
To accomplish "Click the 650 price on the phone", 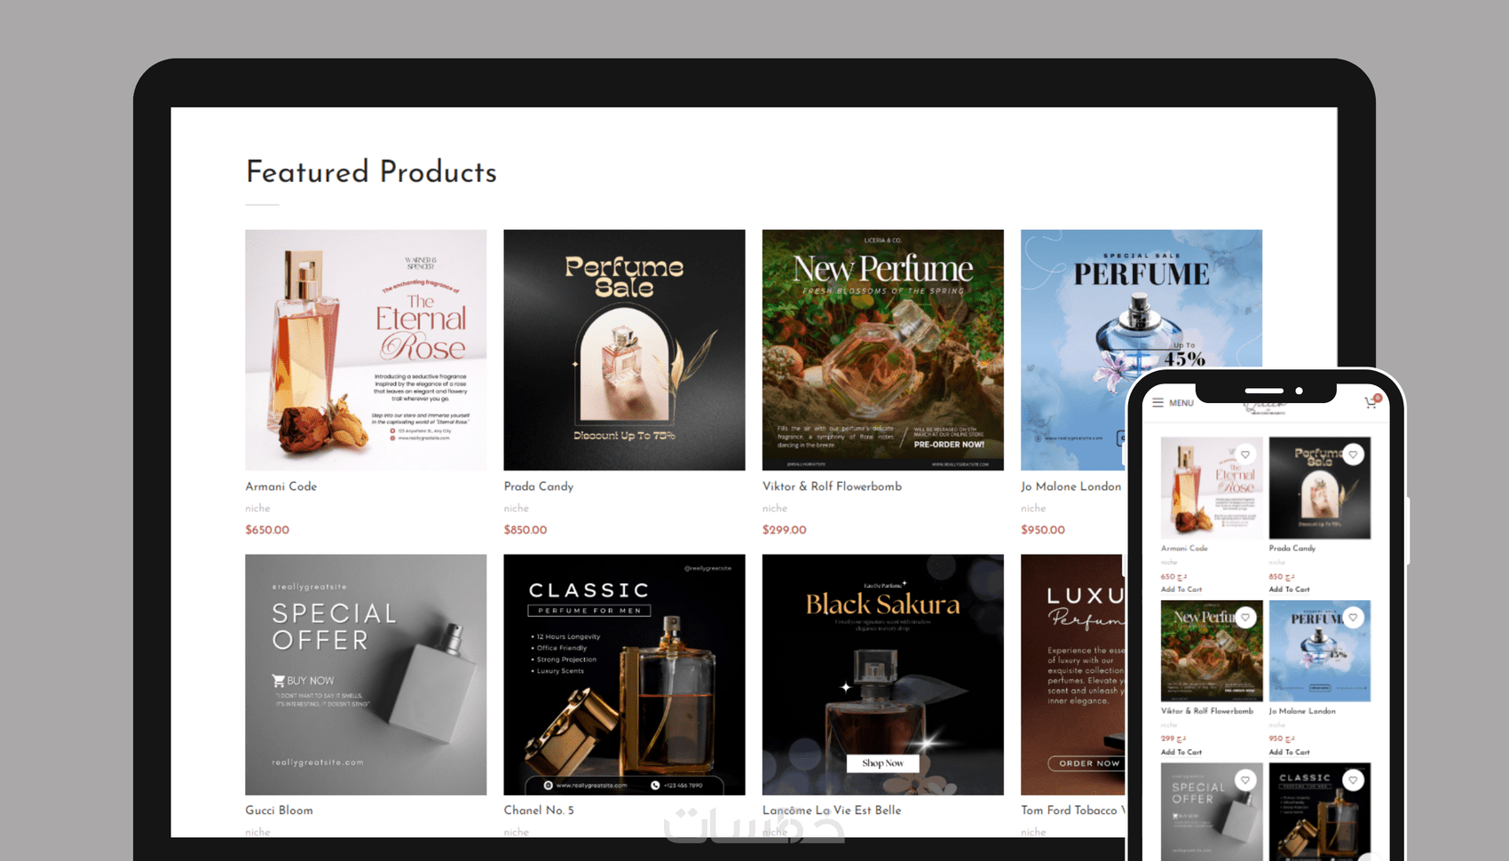I will 1173,577.
